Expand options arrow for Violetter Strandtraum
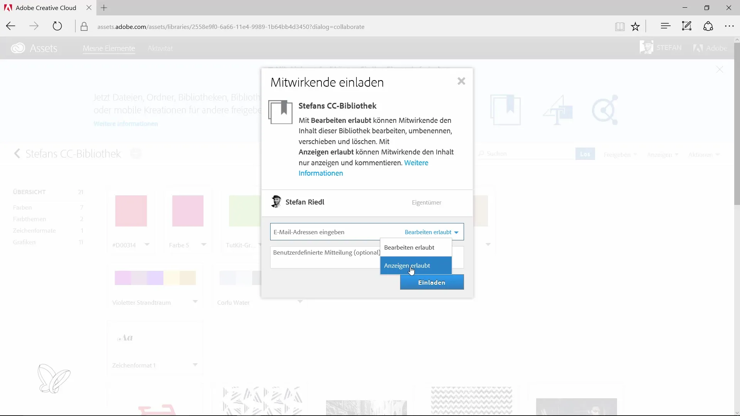The height and width of the screenshot is (416, 740). pyautogui.click(x=195, y=302)
